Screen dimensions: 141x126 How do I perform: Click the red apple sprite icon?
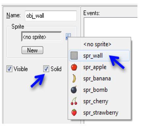click(74, 67)
